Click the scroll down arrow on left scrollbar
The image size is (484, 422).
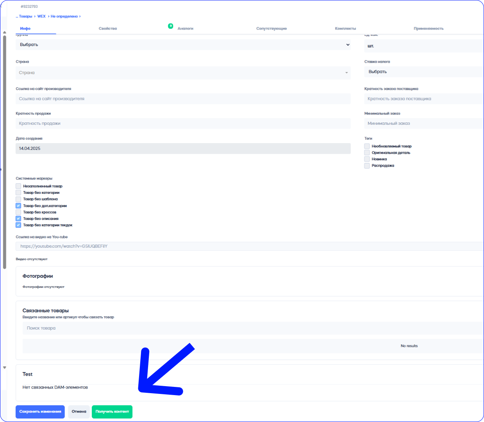click(x=4, y=367)
